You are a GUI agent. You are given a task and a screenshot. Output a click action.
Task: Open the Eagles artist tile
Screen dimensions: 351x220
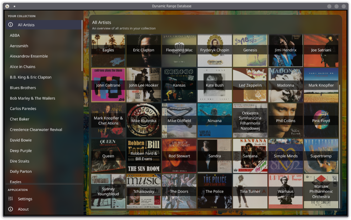pos(108,50)
